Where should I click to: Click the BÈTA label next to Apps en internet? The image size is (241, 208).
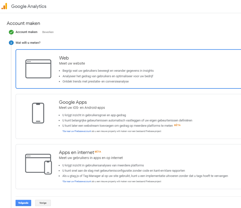(98, 152)
